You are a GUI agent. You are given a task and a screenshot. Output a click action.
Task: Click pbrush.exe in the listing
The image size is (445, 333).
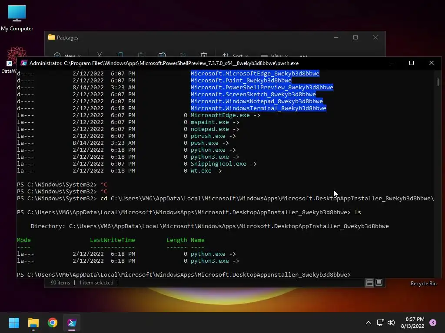point(208,136)
